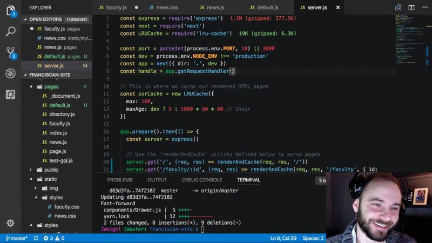Open faculty.css in styles folder
The height and width of the screenshot is (243, 432).
[57, 207]
